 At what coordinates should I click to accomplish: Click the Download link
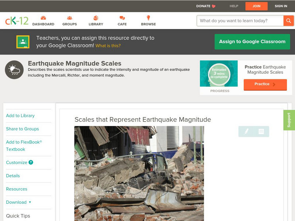pos(16,202)
